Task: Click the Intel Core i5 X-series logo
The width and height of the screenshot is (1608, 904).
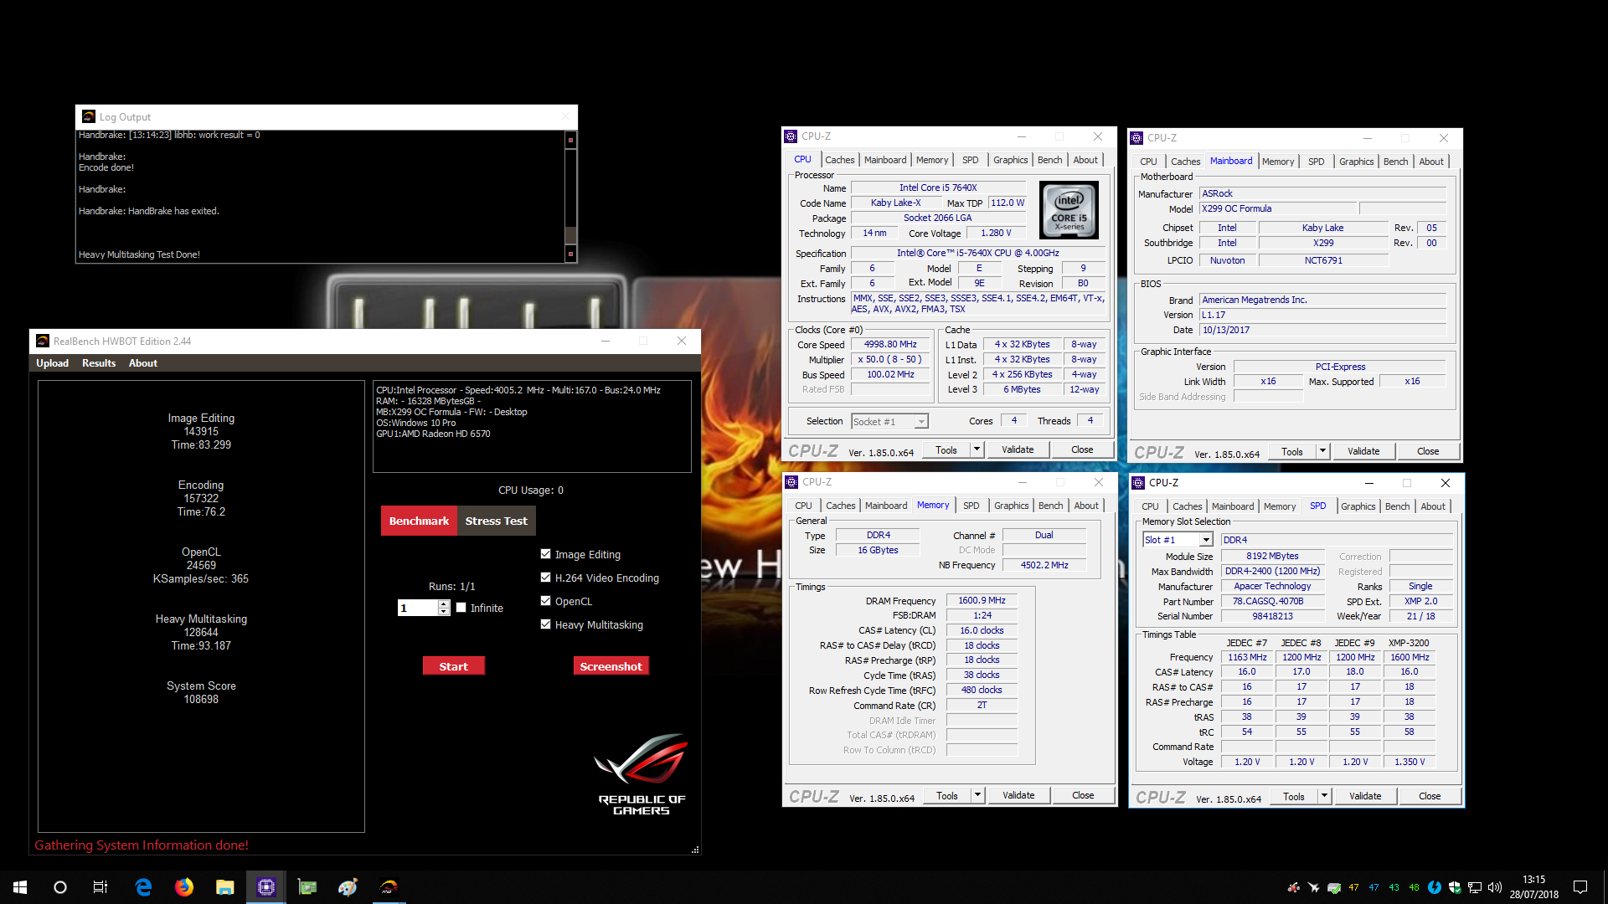Action: [x=1069, y=212]
